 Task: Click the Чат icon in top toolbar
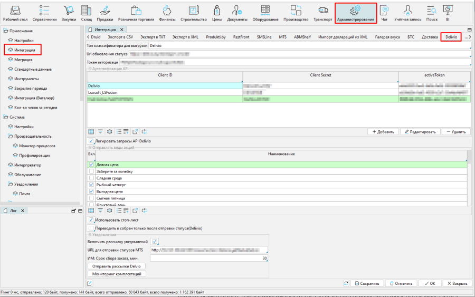[384, 13]
